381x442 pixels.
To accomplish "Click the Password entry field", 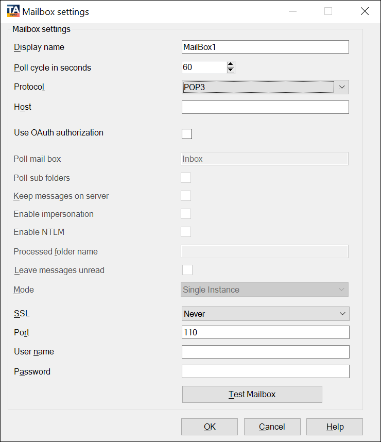I will coord(265,371).
